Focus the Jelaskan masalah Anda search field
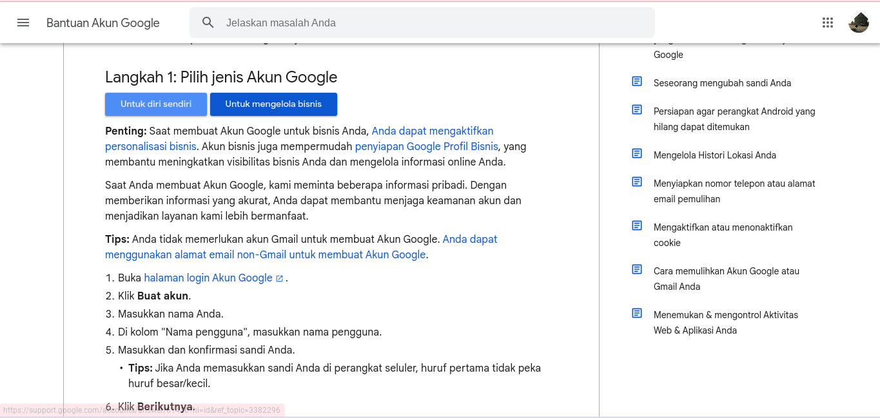880x418 pixels. [x=422, y=23]
